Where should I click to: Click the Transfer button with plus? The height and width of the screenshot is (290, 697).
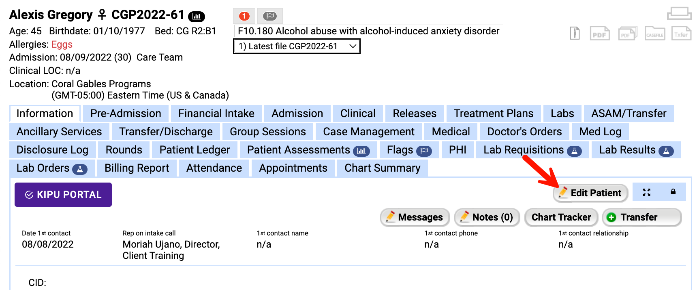[x=641, y=217]
